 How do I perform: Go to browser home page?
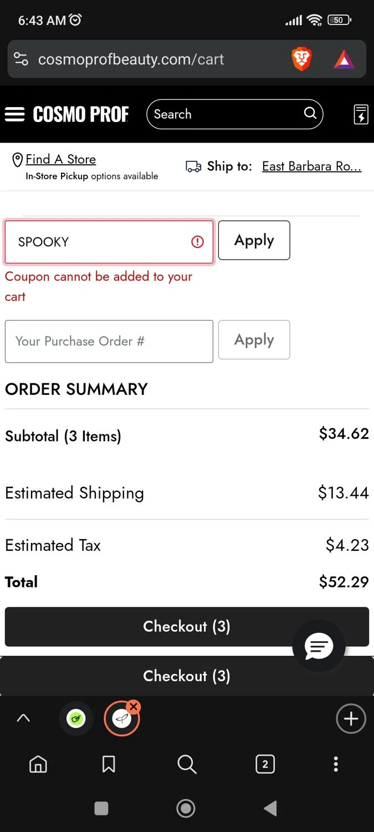[x=38, y=764]
